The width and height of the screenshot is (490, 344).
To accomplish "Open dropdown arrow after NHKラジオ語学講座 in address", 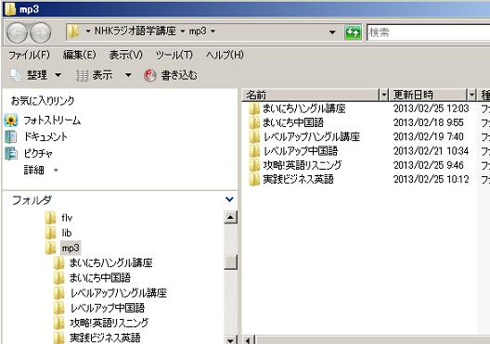I will (x=183, y=32).
